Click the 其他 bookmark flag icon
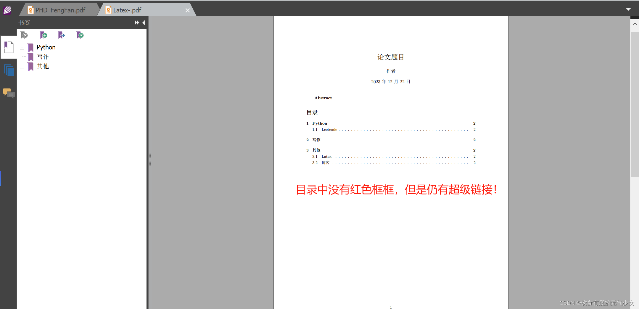 pos(30,66)
